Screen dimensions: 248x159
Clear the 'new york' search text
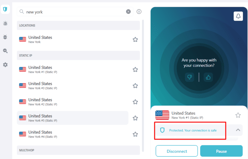[128, 12]
